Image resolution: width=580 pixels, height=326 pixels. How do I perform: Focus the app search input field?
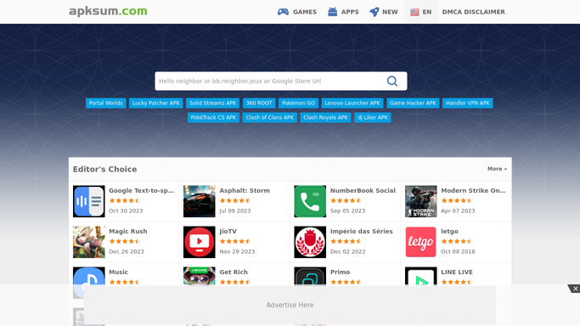coord(270,81)
